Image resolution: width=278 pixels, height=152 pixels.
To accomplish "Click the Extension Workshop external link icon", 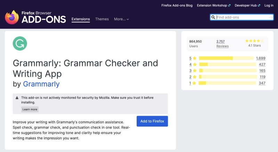I will coord(229,6).
